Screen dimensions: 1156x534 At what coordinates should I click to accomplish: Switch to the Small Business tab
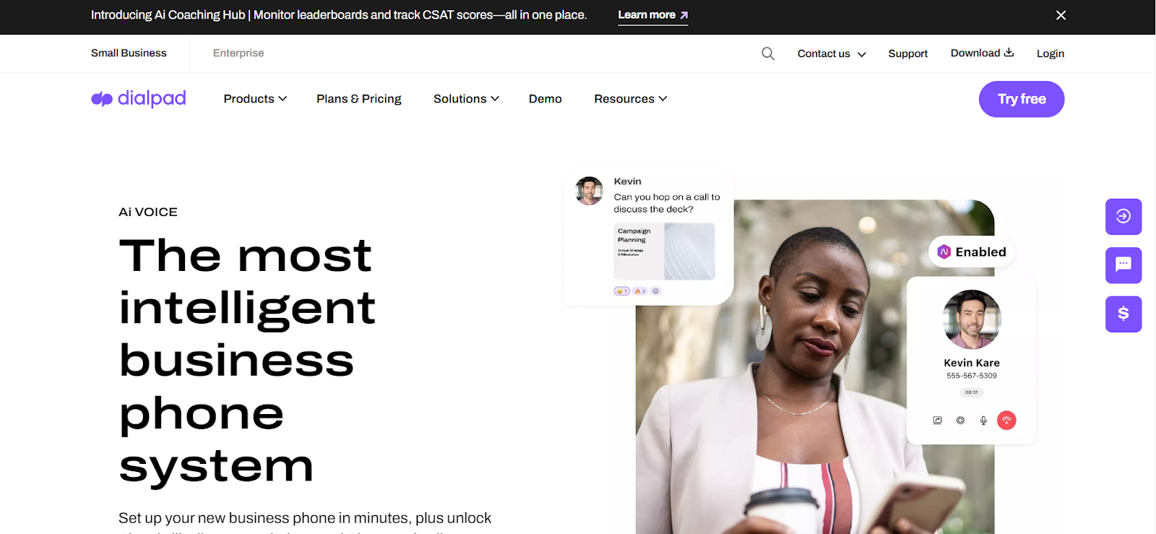pyautogui.click(x=129, y=53)
